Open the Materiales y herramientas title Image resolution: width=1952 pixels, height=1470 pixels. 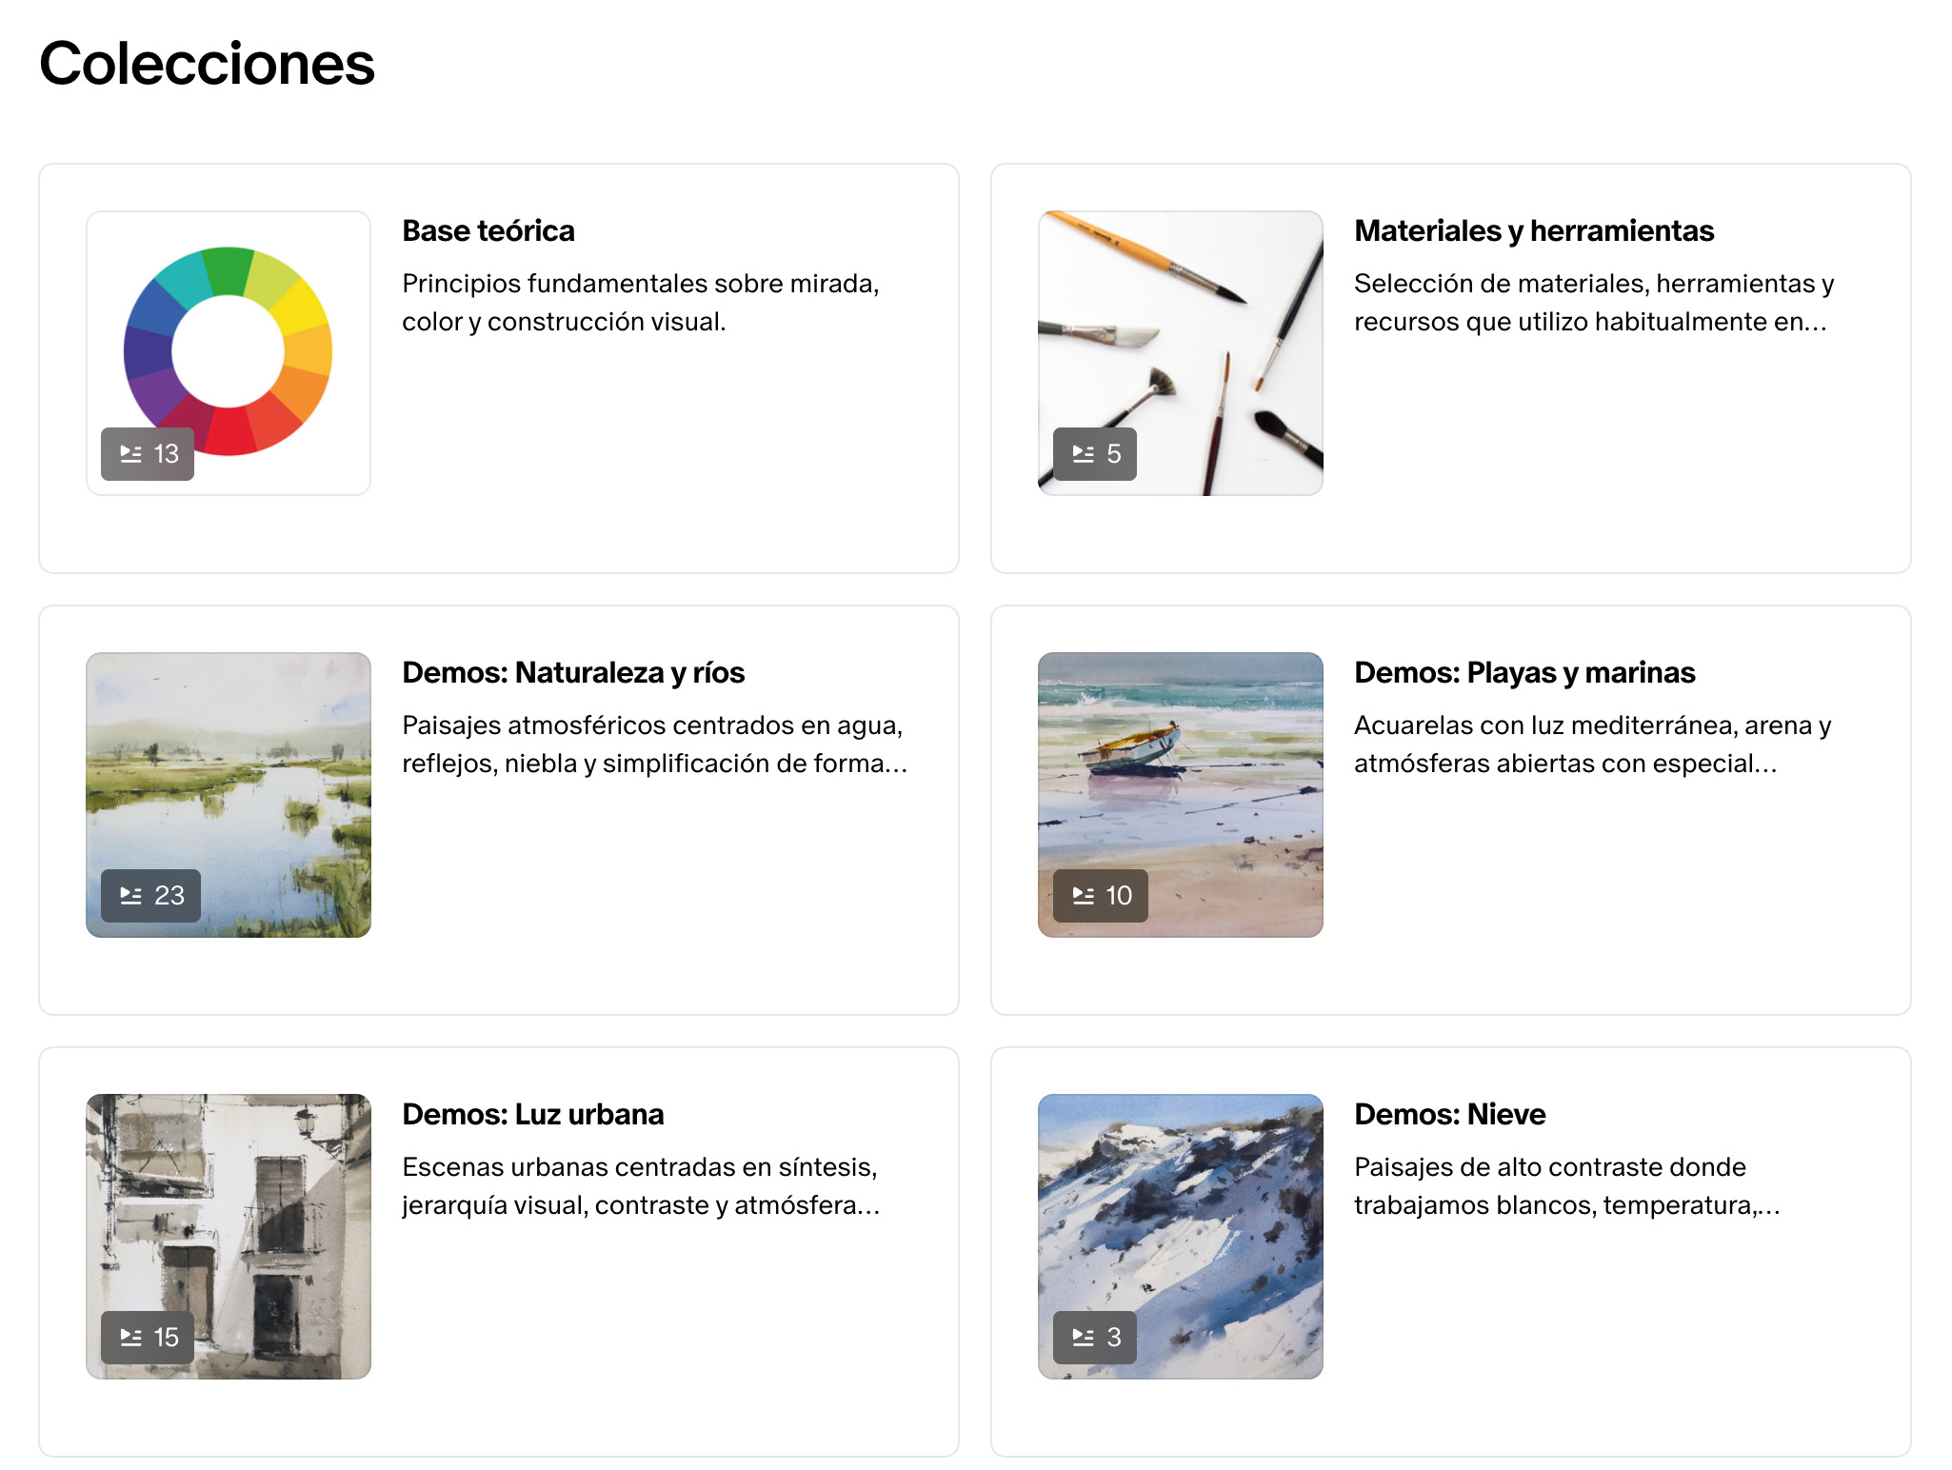click(x=1534, y=231)
